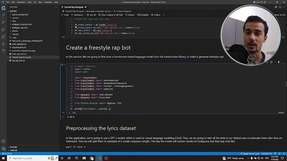The image size is (287, 161).
Task: Open errors and warnings status indicator
Action: (x=7, y=153)
